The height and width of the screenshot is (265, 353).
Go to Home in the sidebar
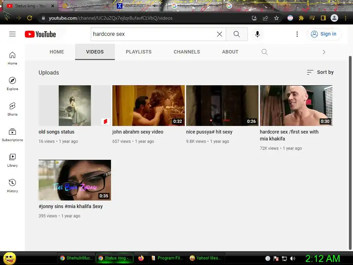point(12,58)
